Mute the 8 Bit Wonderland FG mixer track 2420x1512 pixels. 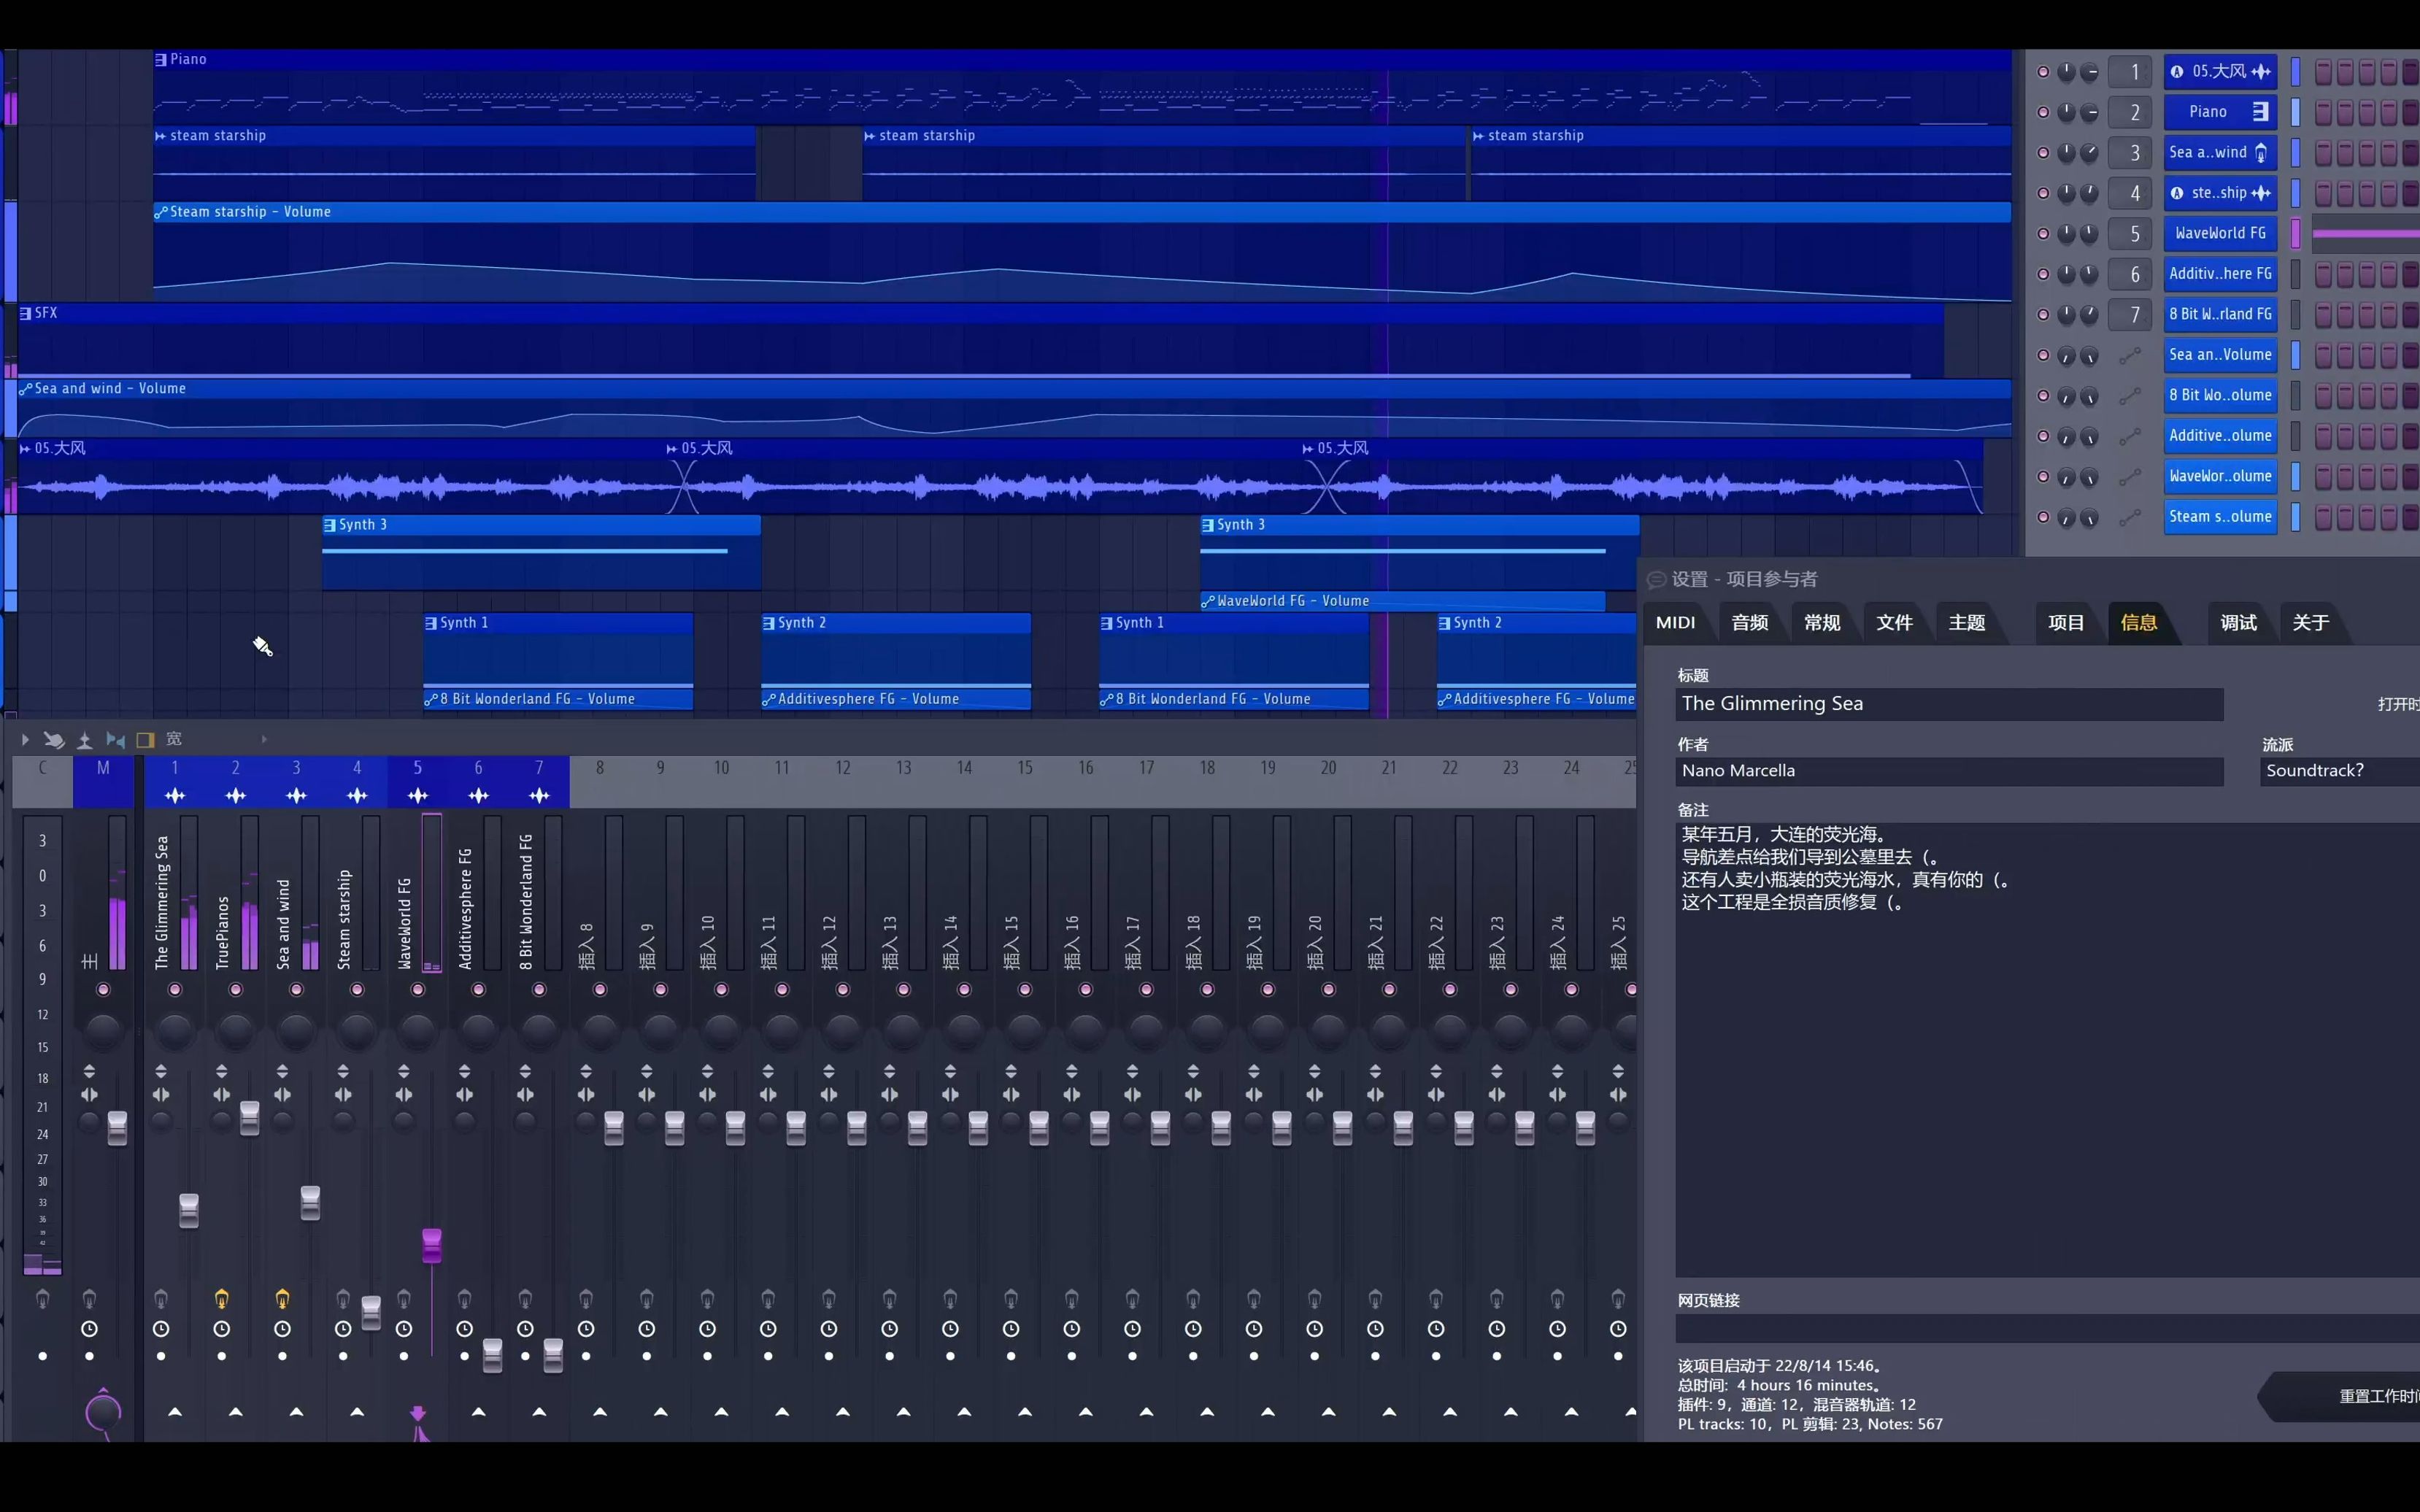point(539,989)
